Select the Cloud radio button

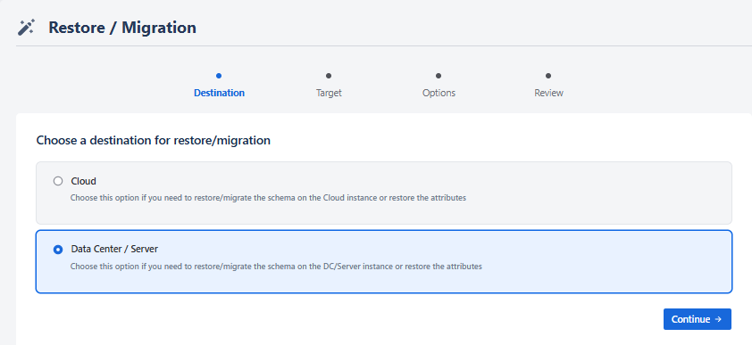point(58,181)
